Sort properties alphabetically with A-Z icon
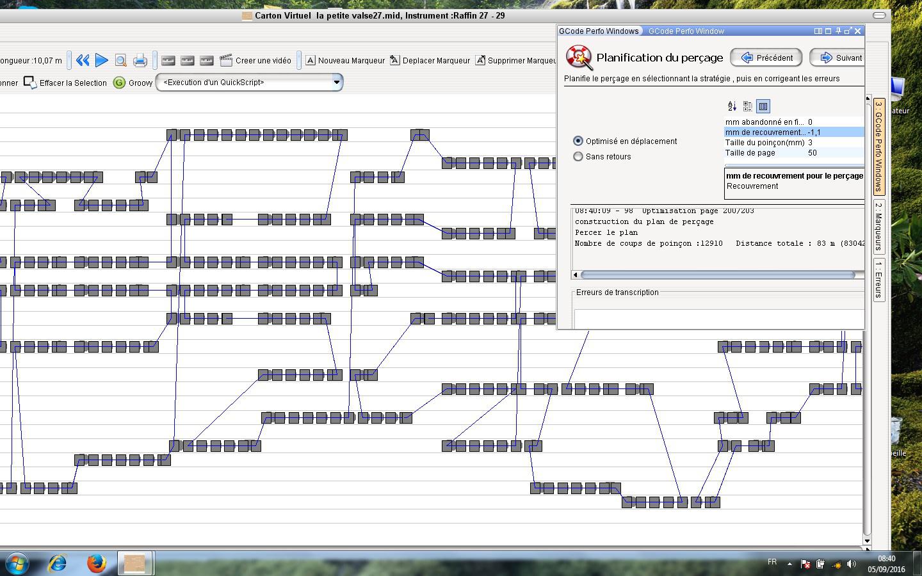Viewport: 922px width, 576px height. 732,106
